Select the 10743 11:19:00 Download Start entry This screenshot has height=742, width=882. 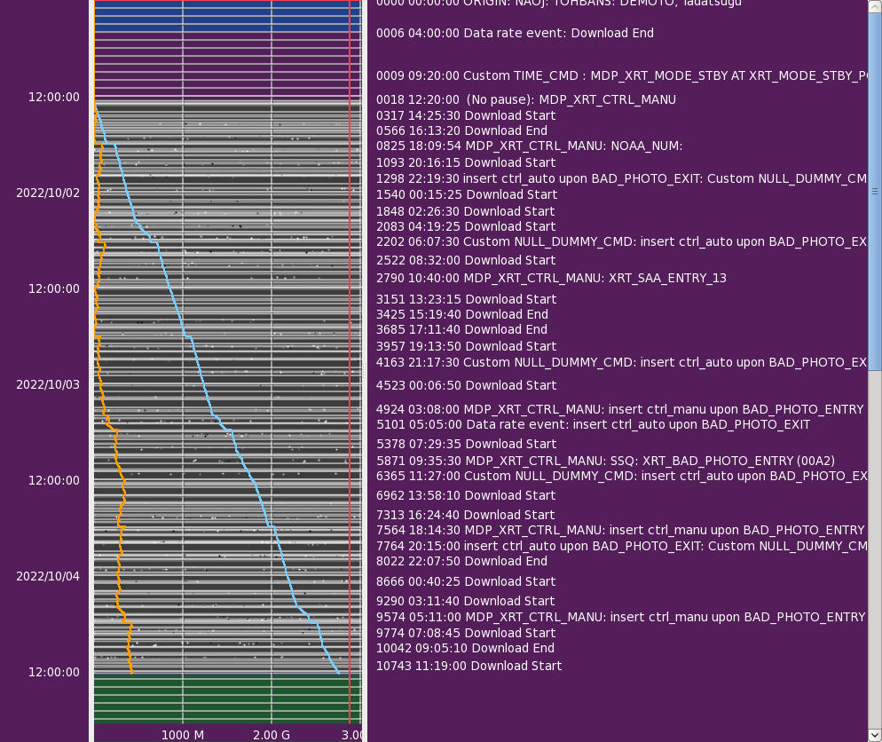469,666
